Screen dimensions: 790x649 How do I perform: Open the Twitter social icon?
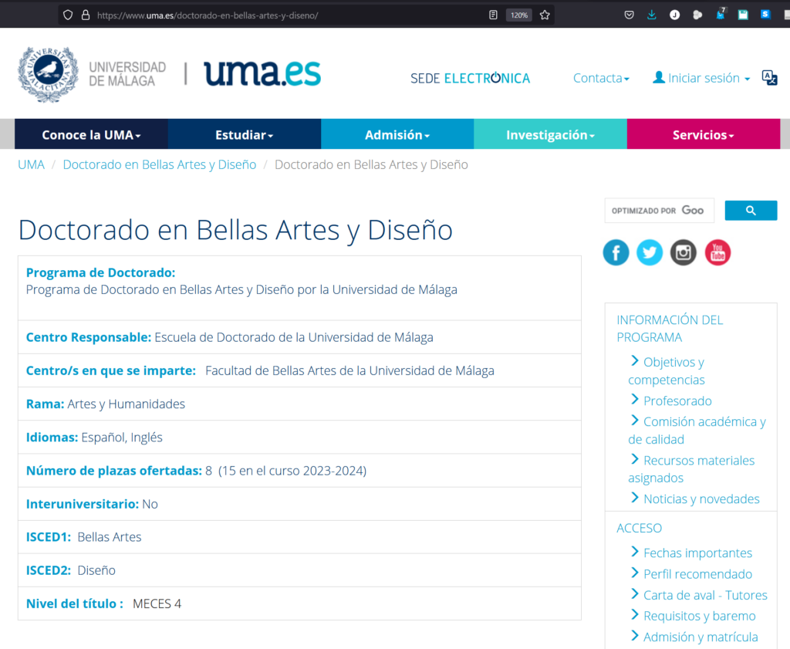(x=650, y=252)
